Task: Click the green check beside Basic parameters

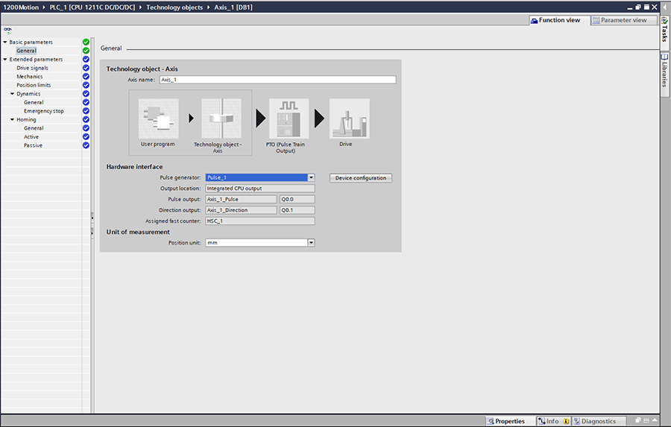Action: pos(86,42)
